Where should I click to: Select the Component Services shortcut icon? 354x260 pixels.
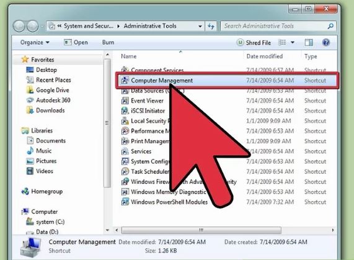coord(125,69)
